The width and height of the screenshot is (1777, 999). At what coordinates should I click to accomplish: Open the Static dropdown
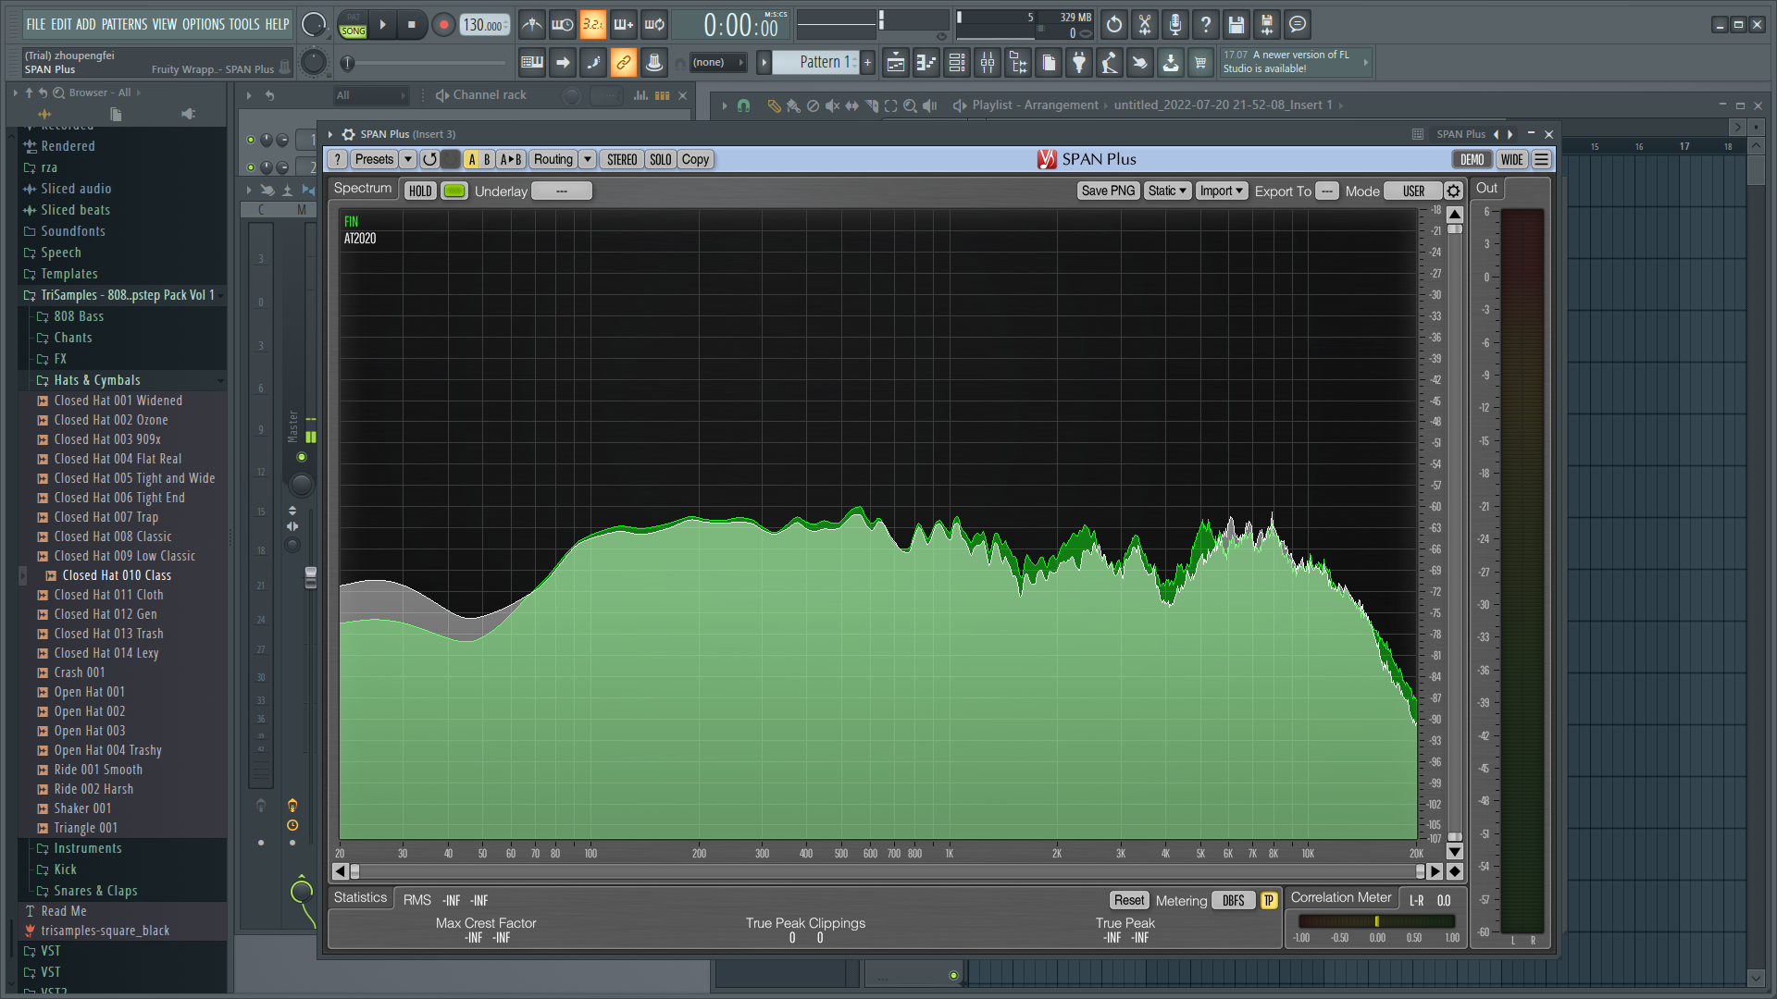1166,191
